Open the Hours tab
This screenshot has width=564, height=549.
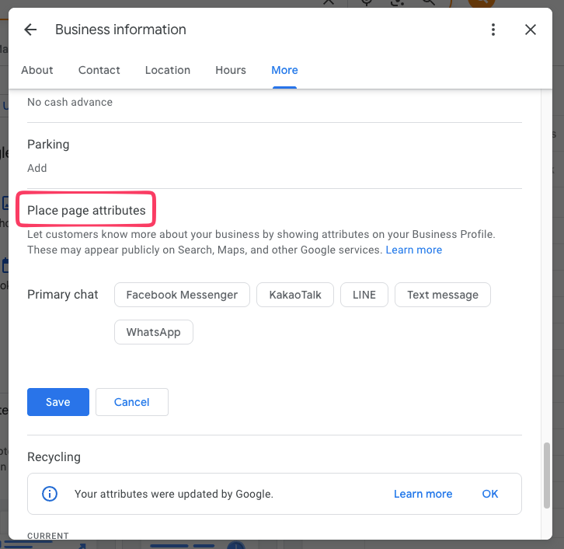(x=231, y=70)
